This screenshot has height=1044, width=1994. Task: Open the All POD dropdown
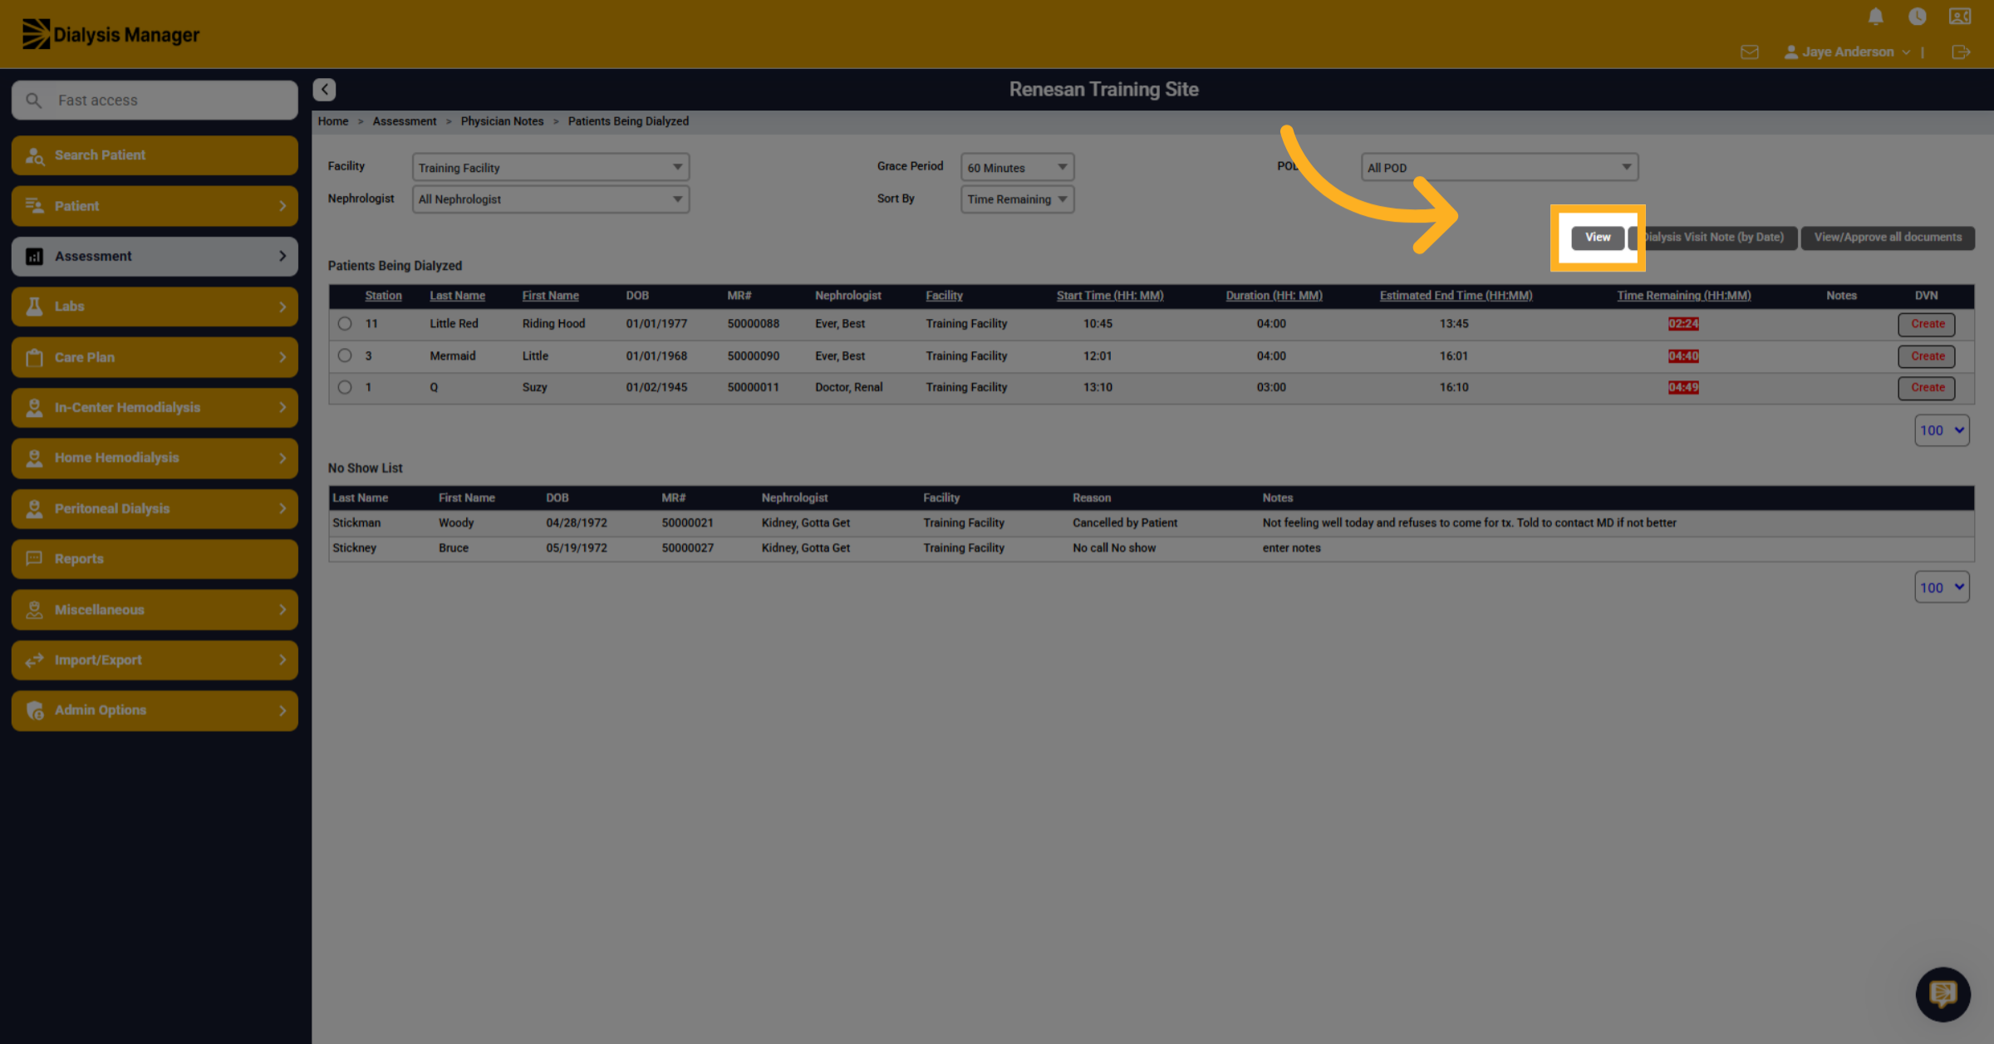(x=1500, y=167)
